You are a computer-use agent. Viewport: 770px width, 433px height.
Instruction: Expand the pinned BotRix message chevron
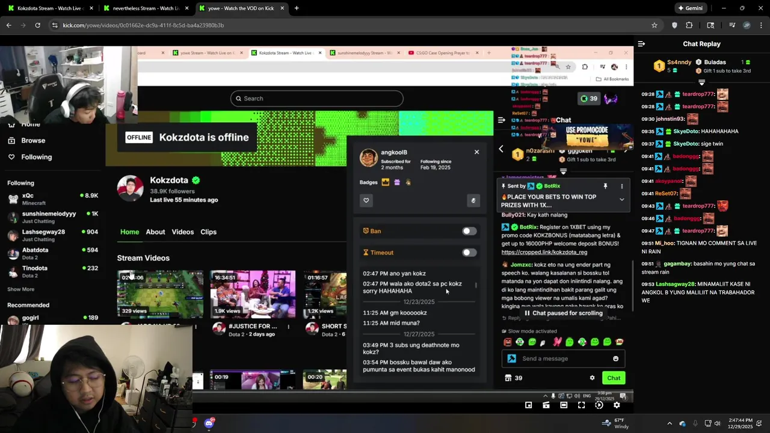621,200
